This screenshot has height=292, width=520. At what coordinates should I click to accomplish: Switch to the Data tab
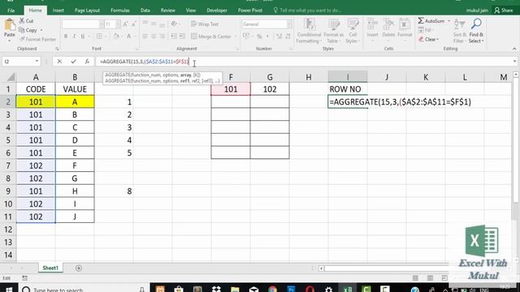(x=145, y=11)
